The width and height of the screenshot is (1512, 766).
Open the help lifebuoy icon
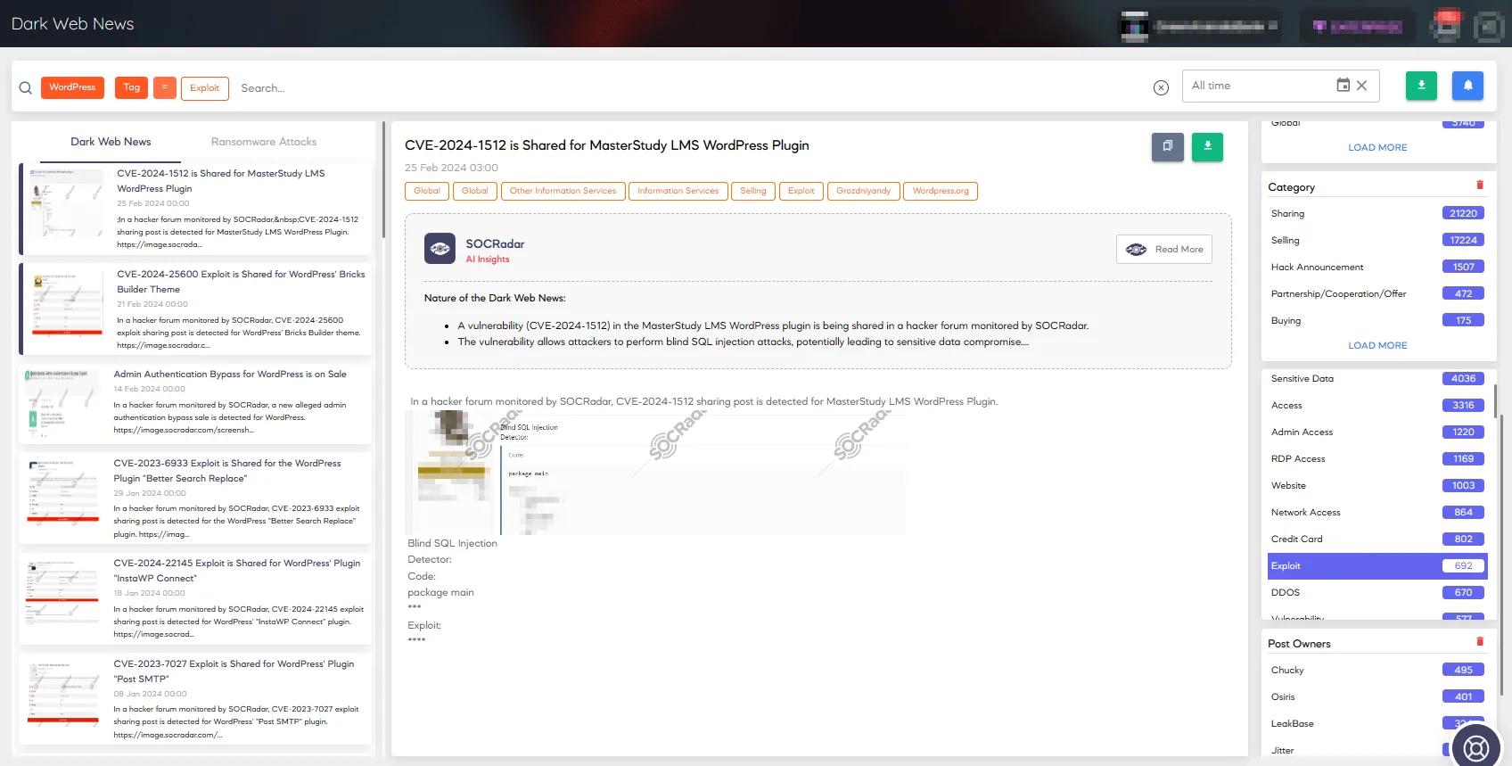pos(1476,747)
